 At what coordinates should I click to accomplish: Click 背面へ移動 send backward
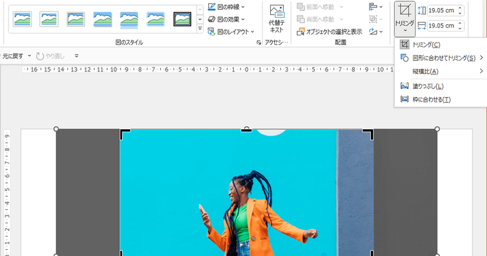click(x=315, y=20)
